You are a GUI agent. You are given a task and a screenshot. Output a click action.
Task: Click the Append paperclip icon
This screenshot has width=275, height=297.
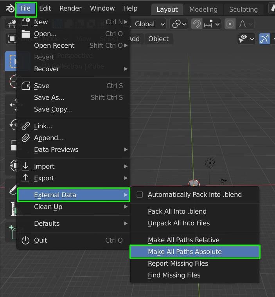[x=26, y=138]
